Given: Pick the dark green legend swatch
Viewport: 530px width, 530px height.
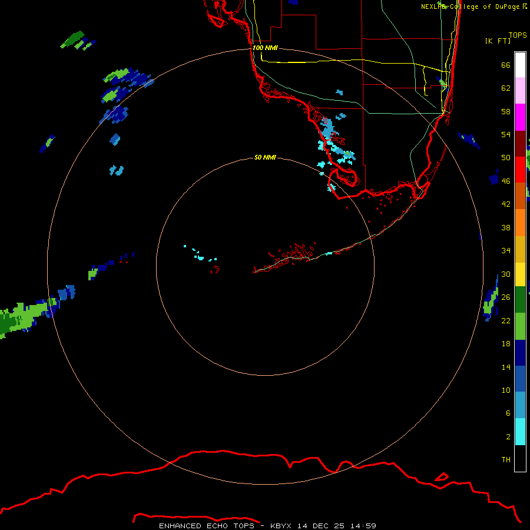Looking at the screenshot, I should click(x=520, y=300).
